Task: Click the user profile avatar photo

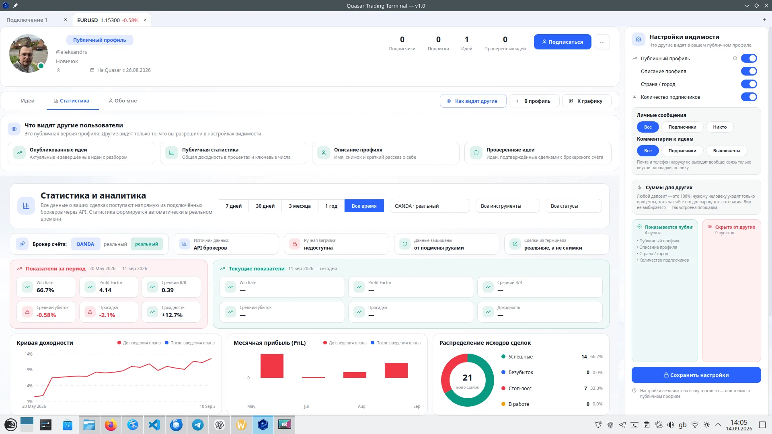Action: (28, 53)
